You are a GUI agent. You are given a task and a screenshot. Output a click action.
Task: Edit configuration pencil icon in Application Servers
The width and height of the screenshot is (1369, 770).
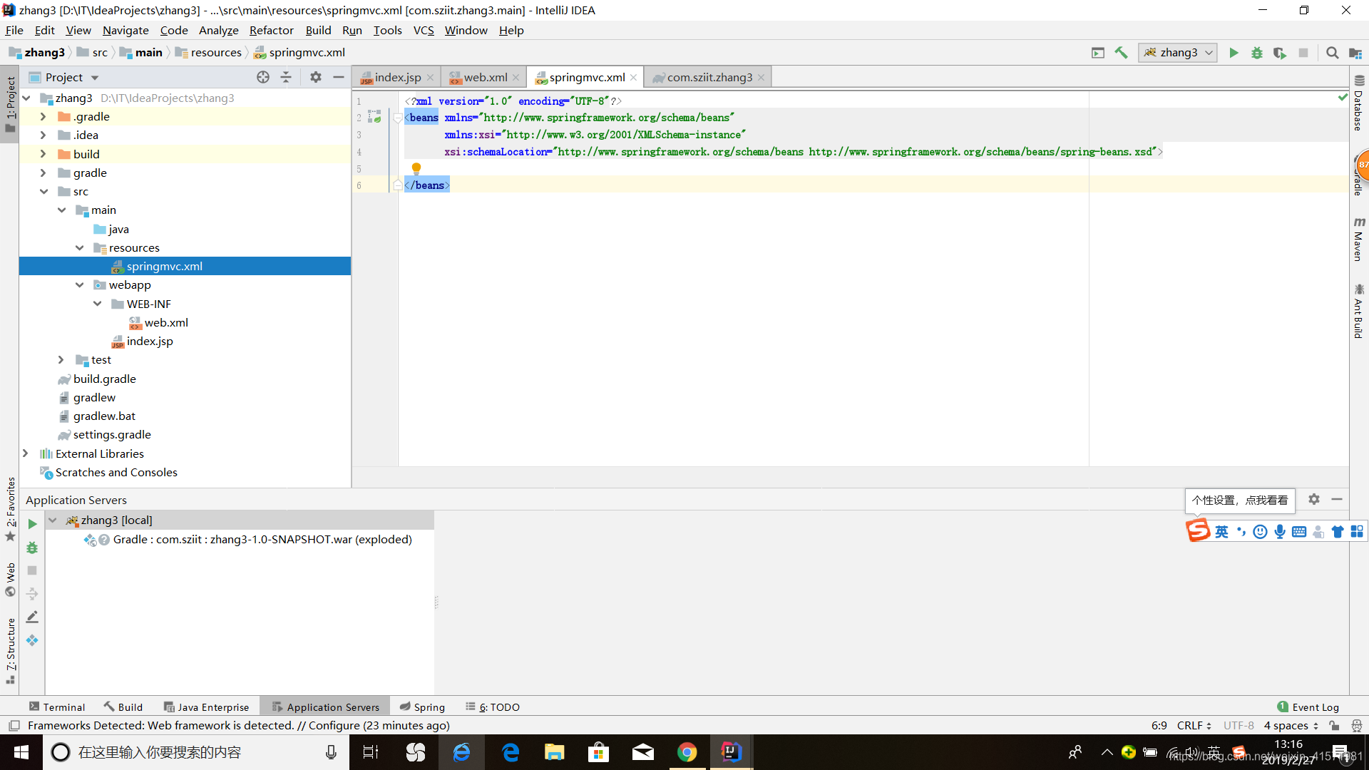[x=32, y=617]
